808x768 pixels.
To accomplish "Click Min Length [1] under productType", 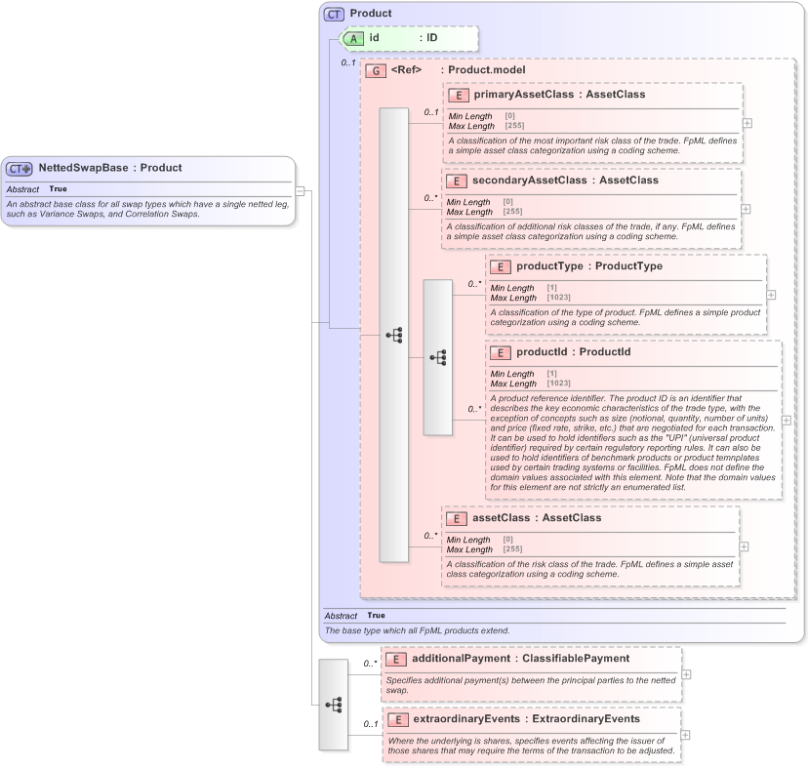I will [523, 288].
